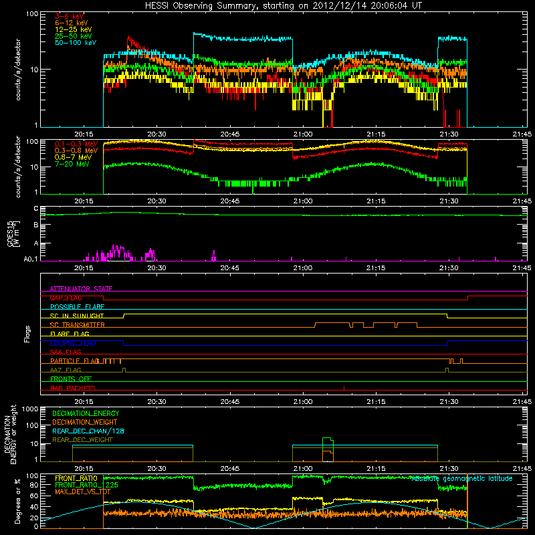Click the DECIMATION_WEIGHT legend label
Image resolution: width=535 pixels, height=535 pixels.
coord(85,422)
